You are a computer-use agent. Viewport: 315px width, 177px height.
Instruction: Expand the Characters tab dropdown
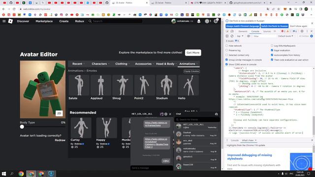[100, 64]
